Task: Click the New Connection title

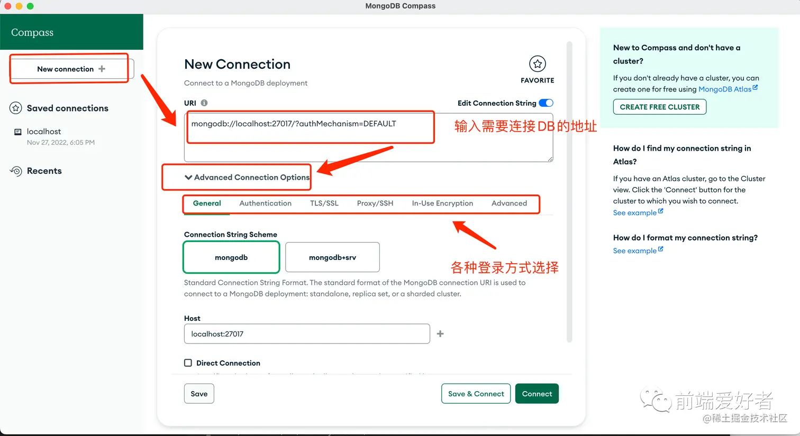Action: point(237,64)
